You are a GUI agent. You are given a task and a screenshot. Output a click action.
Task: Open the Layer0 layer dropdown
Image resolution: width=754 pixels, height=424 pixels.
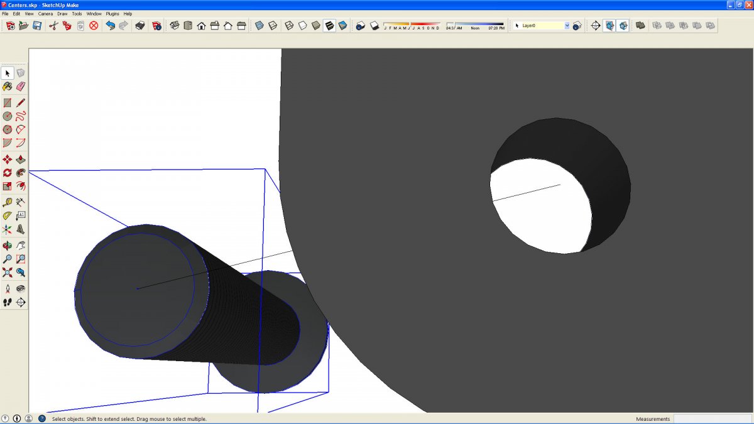click(567, 26)
